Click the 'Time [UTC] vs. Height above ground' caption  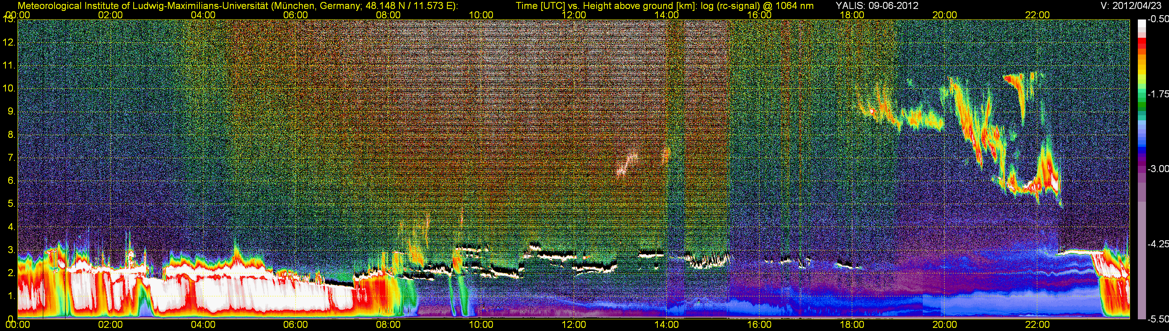point(665,6)
